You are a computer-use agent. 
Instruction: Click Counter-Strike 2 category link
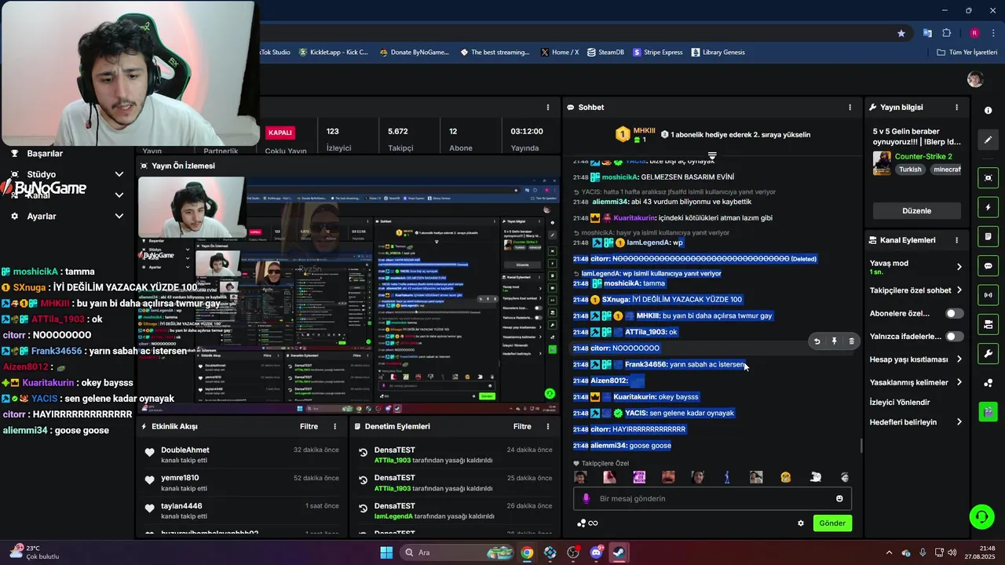coord(923,156)
